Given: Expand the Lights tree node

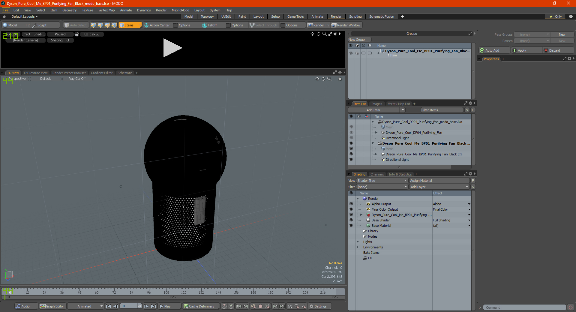Looking at the screenshot, I should [x=358, y=242].
